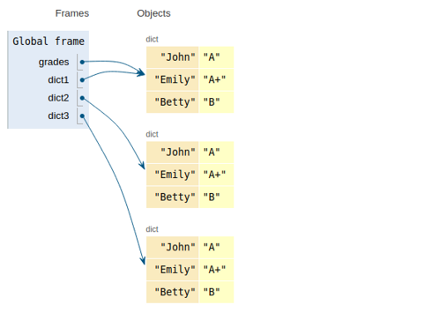Click the arrowhead pointing to second dict
The height and width of the screenshot is (312, 431).
coord(142,166)
